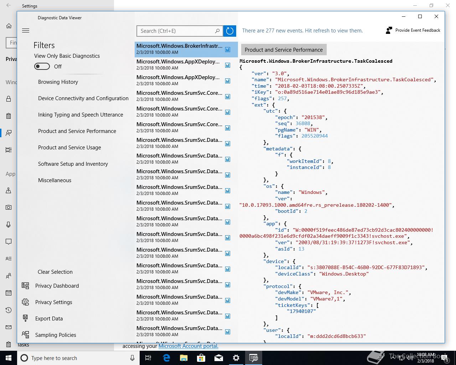The height and width of the screenshot is (365, 456).
Task: Open Microsoft Store from taskbar
Action: point(201,358)
